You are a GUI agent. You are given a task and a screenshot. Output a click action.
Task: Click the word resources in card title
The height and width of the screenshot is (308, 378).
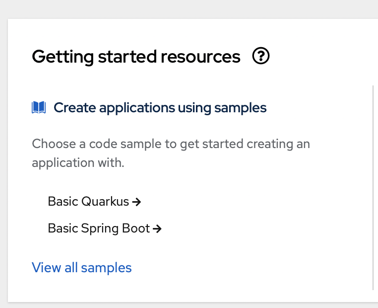point(201,57)
